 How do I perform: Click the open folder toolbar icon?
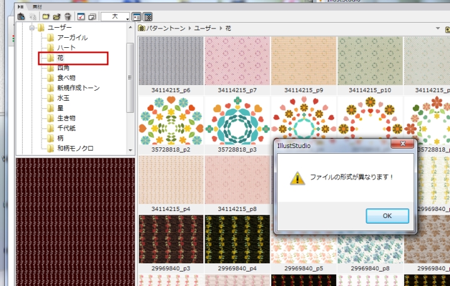click(x=57, y=16)
